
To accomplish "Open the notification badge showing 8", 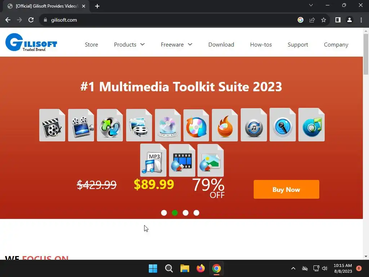I will point(359,268).
